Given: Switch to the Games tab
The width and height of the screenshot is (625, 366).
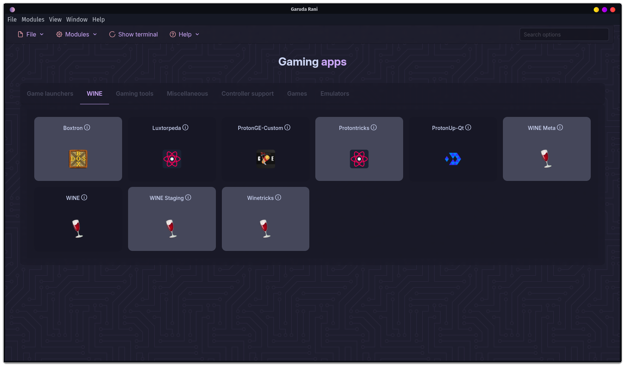Looking at the screenshot, I should pos(297,93).
